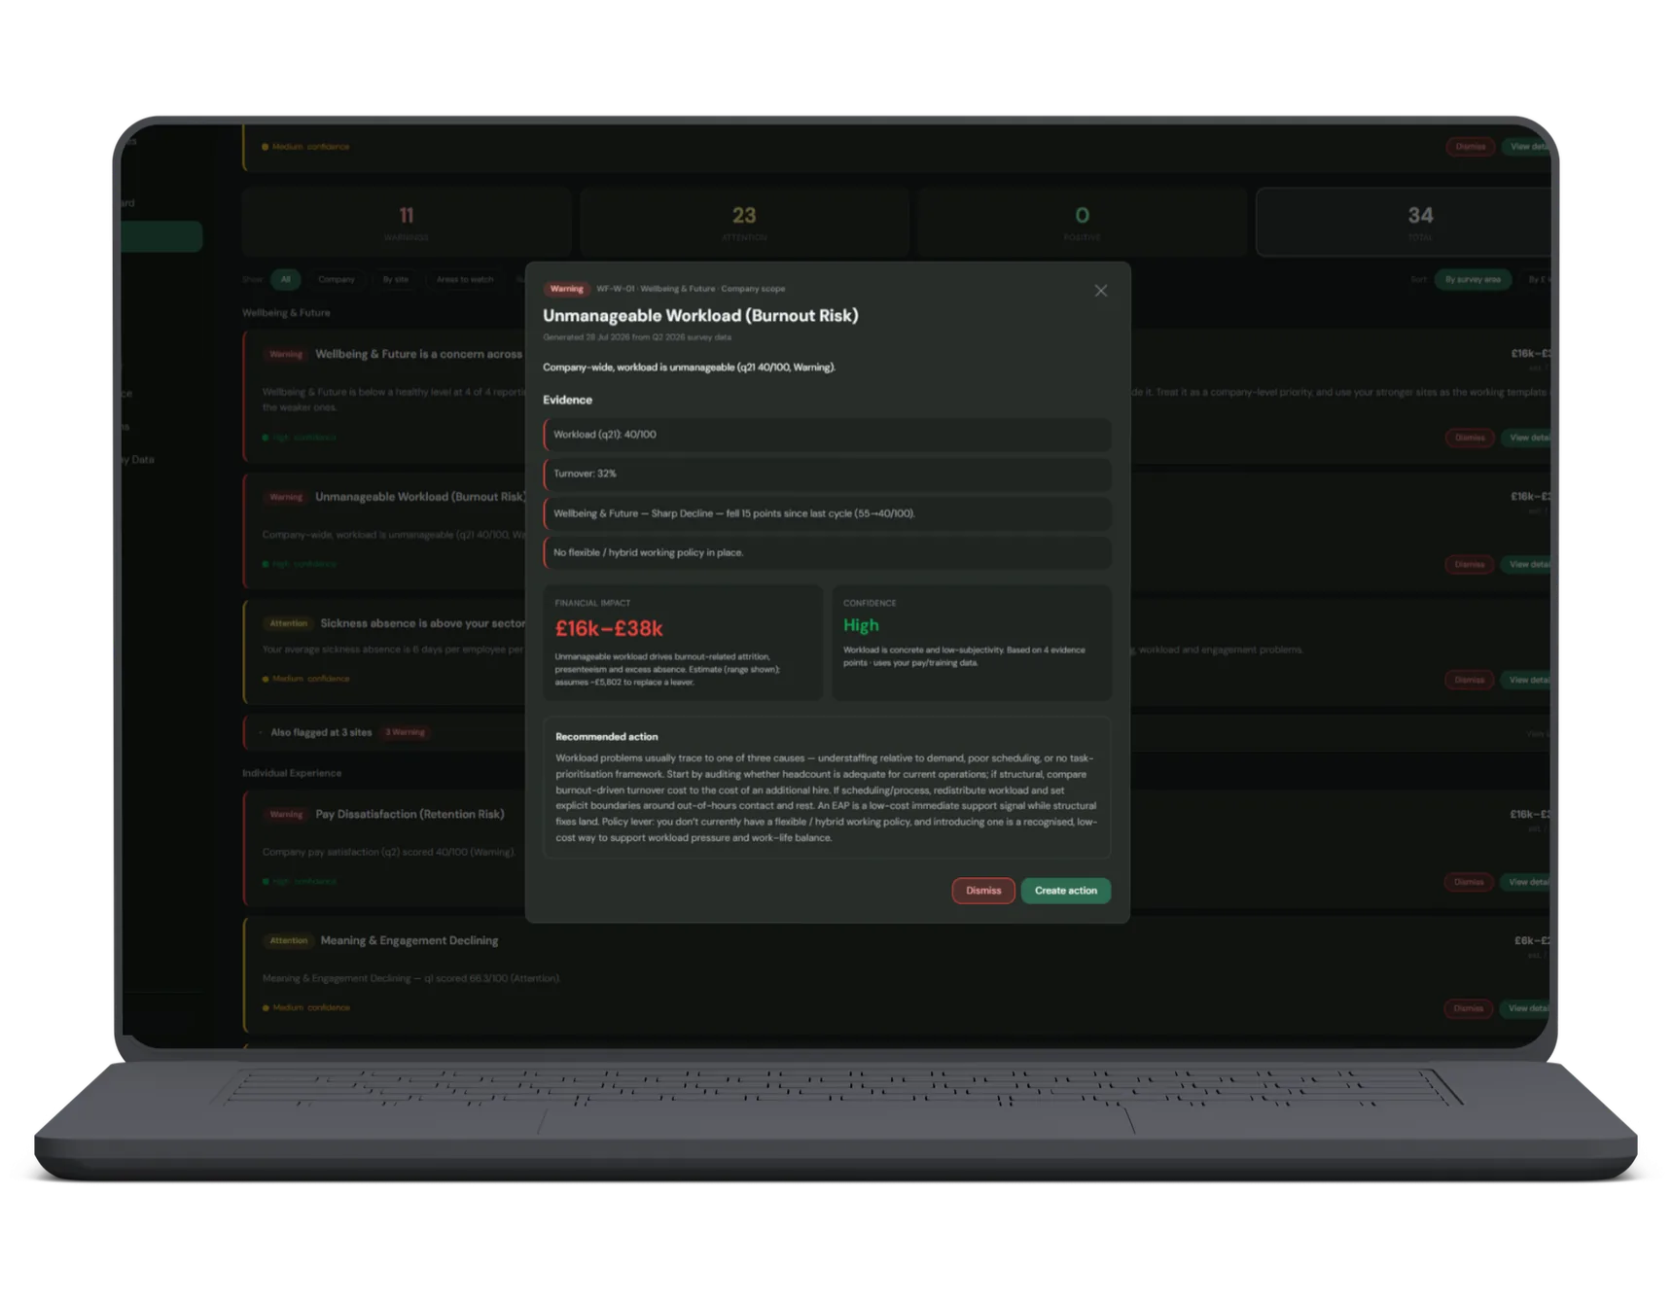The image size is (1673, 1301).
Task: Dismiss the burnout risk warning in dialog
Action: (983, 891)
